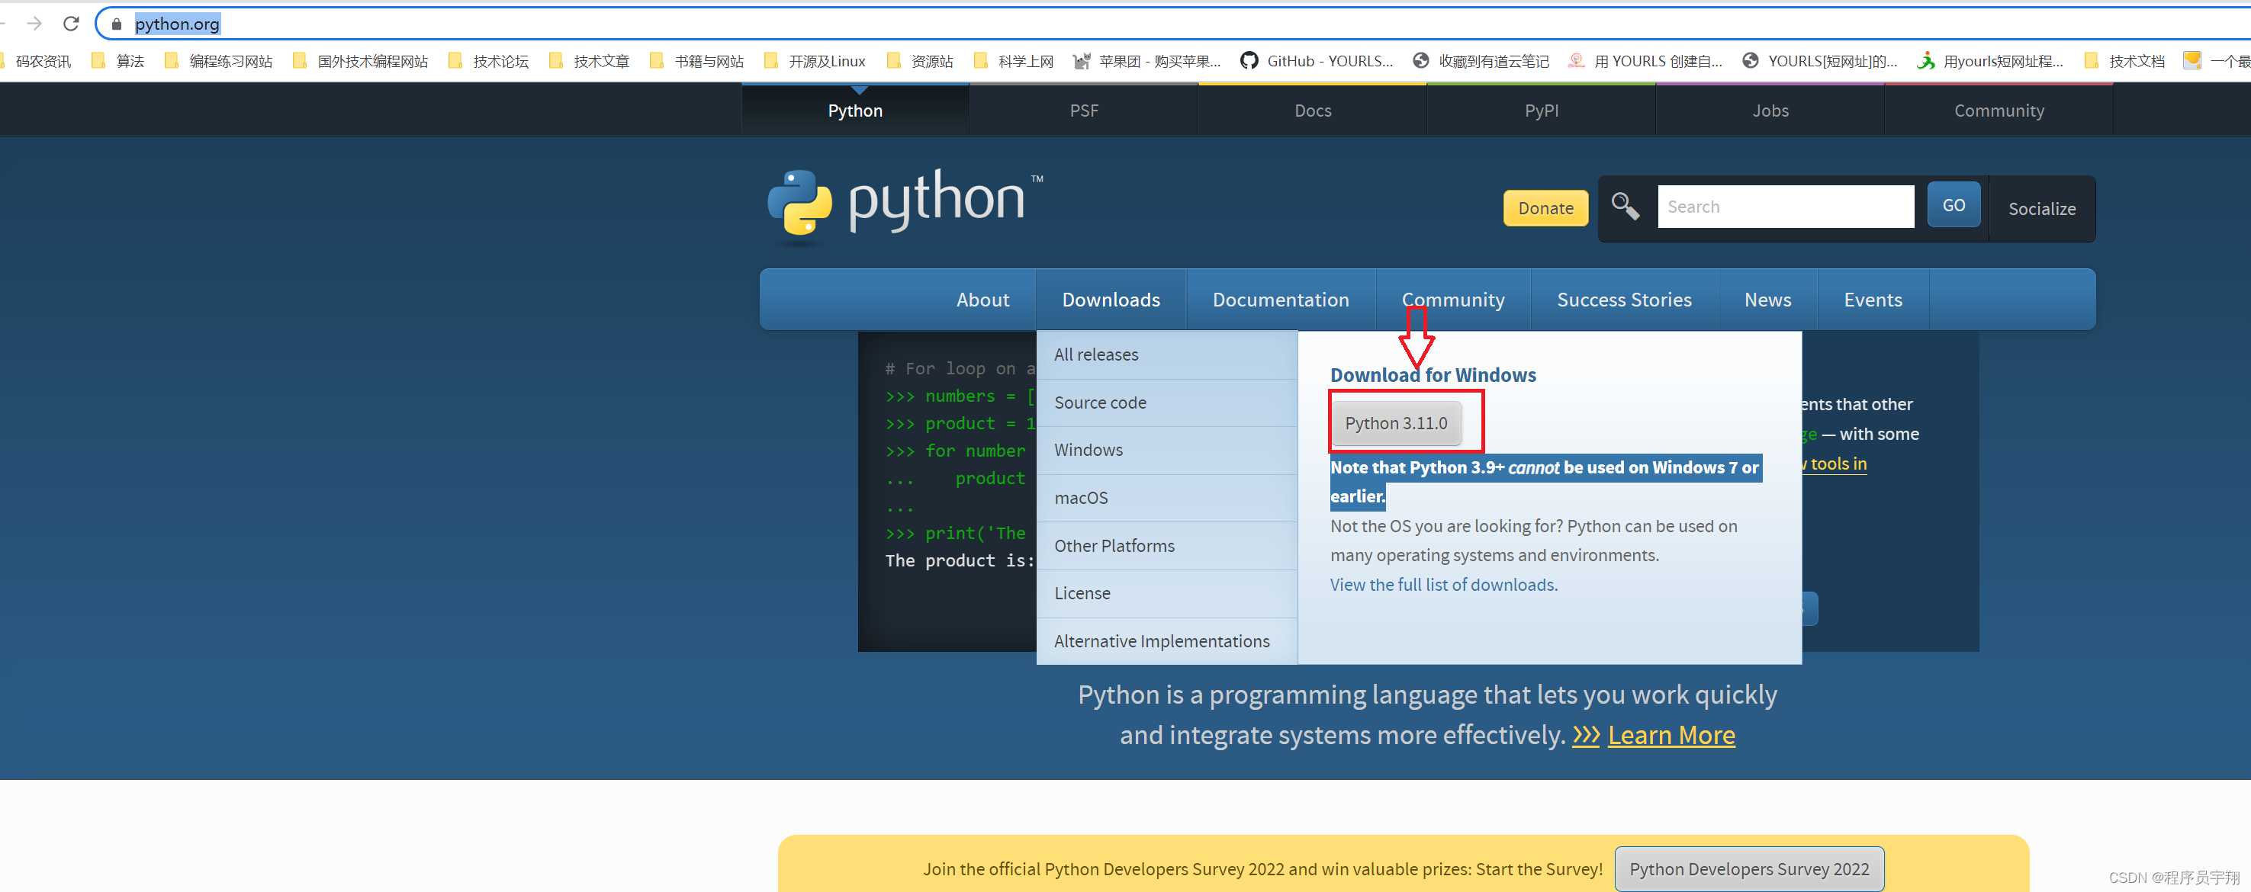Choose All releases in Downloads menu

click(1166, 355)
